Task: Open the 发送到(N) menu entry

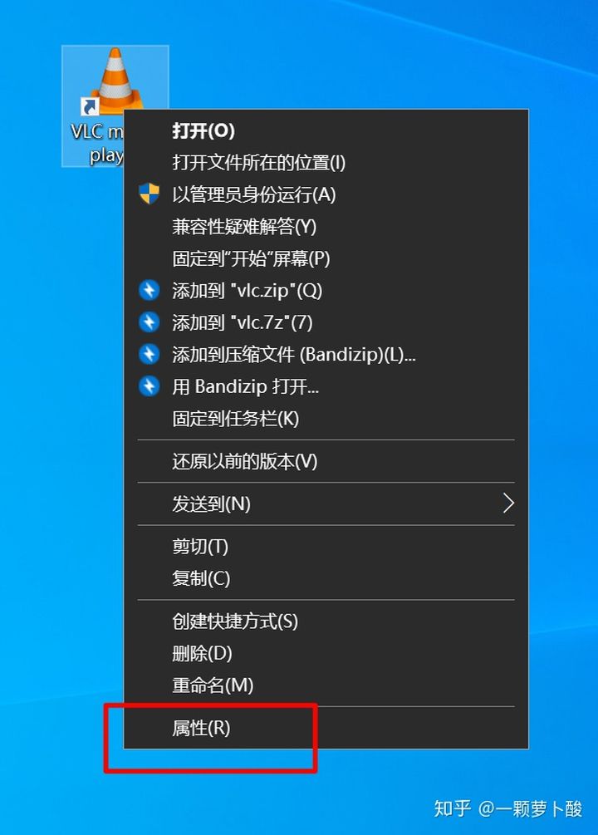Action: point(326,503)
